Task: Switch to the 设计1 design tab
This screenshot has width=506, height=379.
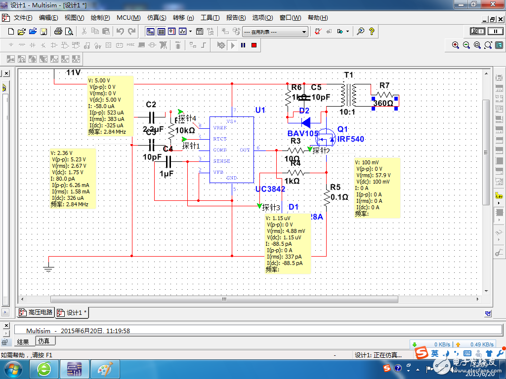Action: click(72, 312)
